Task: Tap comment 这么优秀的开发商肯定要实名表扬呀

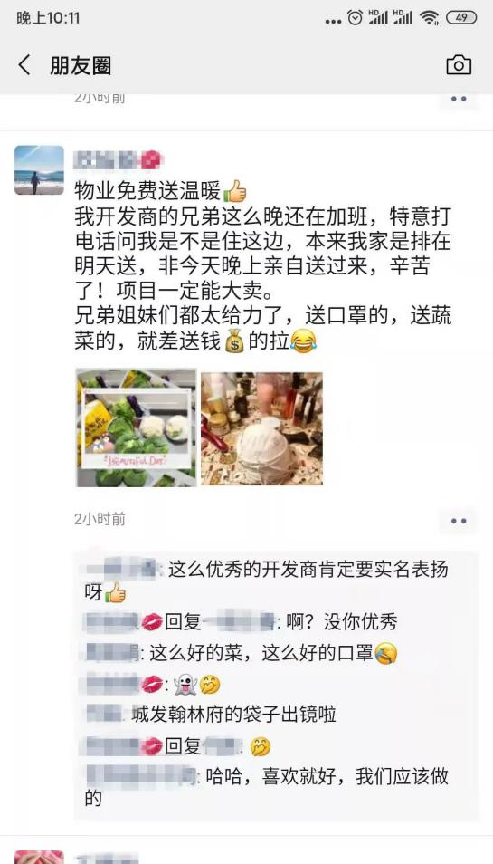Action: tap(263, 581)
